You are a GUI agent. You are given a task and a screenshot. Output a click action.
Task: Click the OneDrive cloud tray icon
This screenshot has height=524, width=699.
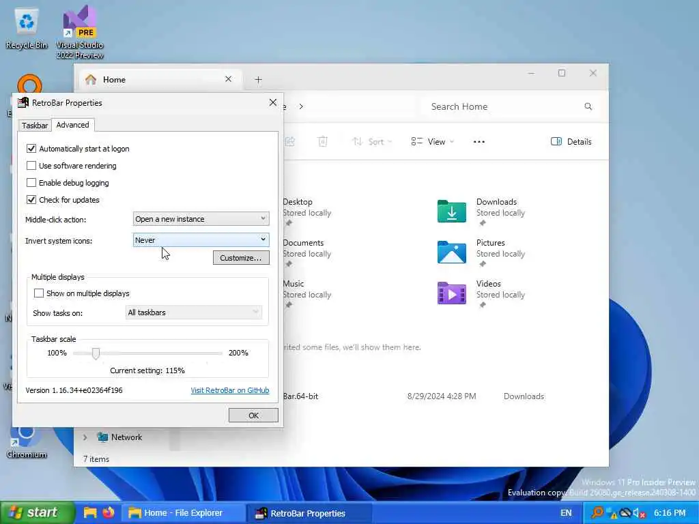625,513
